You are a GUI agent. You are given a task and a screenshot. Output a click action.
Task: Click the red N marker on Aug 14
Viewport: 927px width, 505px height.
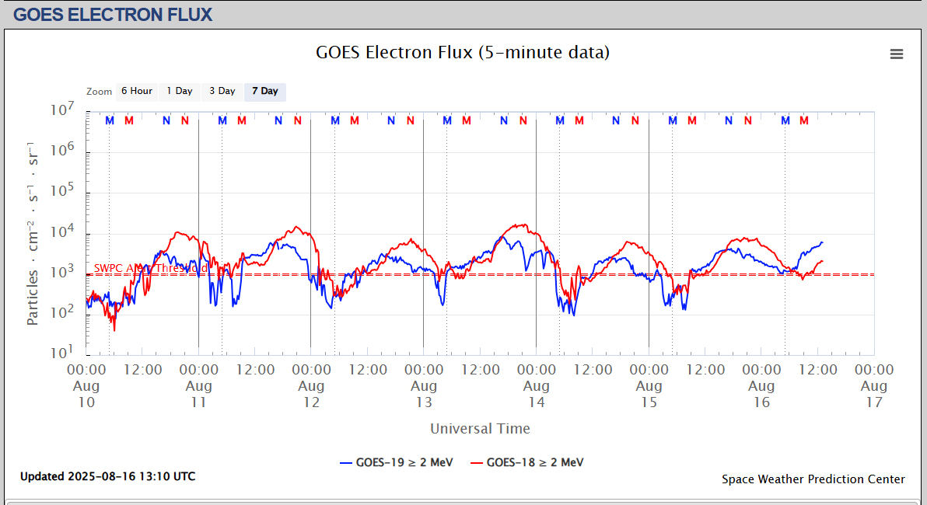point(635,120)
